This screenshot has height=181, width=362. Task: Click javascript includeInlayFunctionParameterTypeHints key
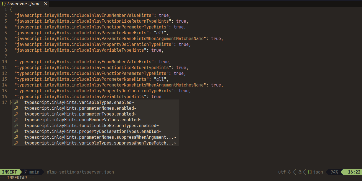(92, 27)
